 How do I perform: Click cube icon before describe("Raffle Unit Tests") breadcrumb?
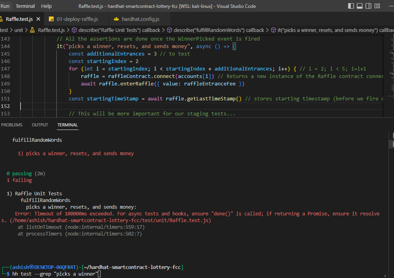(74, 30)
